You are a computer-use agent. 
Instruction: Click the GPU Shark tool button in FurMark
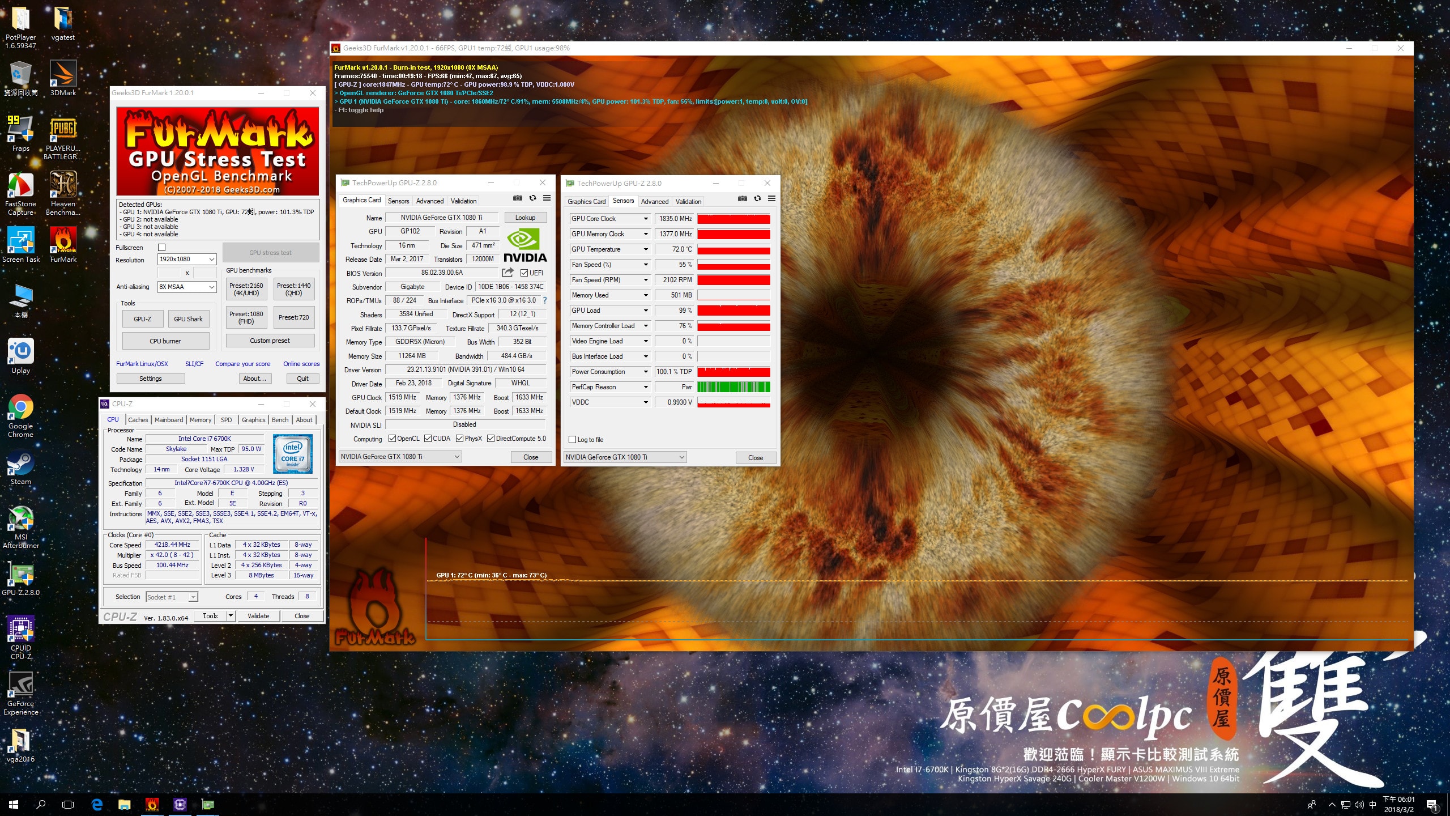point(188,319)
